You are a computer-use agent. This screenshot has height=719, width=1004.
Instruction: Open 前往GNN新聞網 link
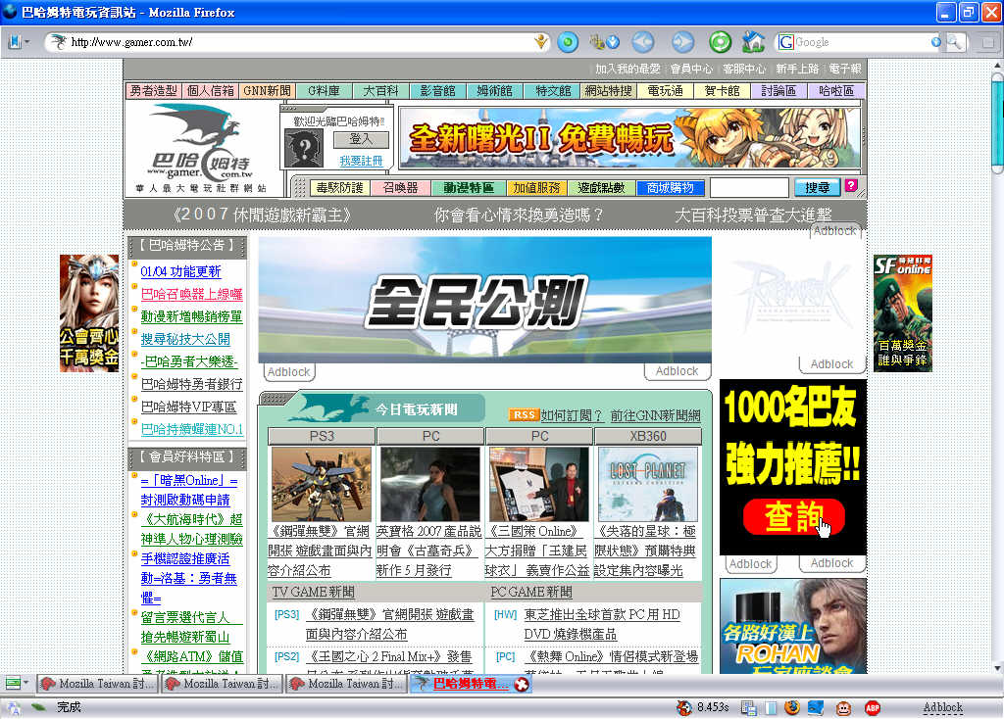(655, 415)
